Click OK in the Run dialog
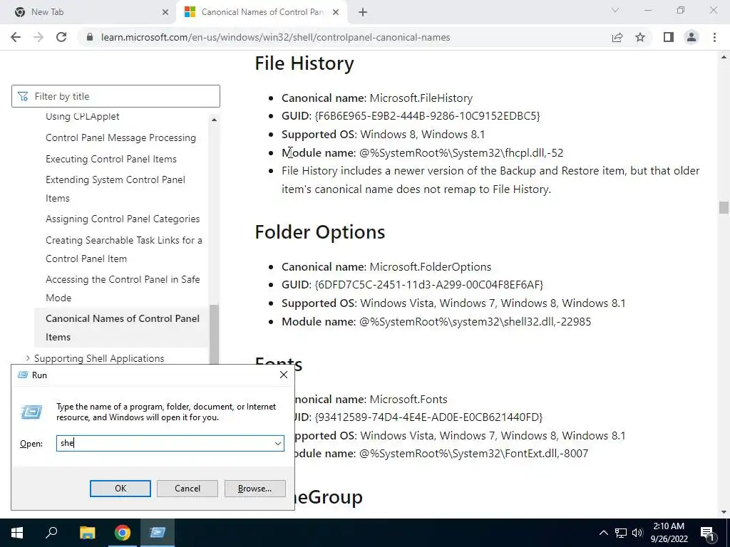The height and width of the screenshot is (547, 730). [x=120, y=489]
